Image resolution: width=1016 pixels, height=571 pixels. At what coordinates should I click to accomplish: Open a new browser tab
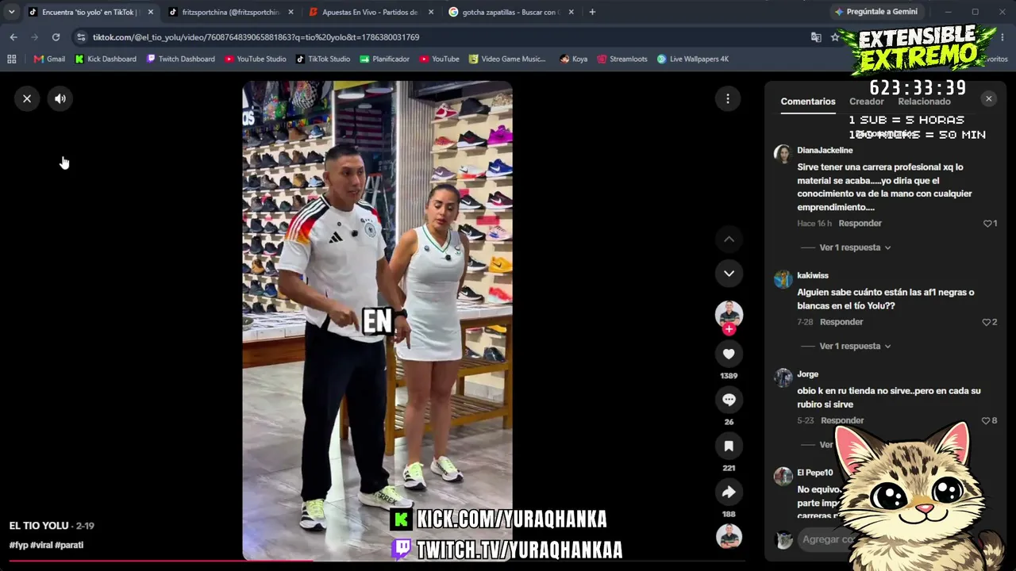click(592, 12)
